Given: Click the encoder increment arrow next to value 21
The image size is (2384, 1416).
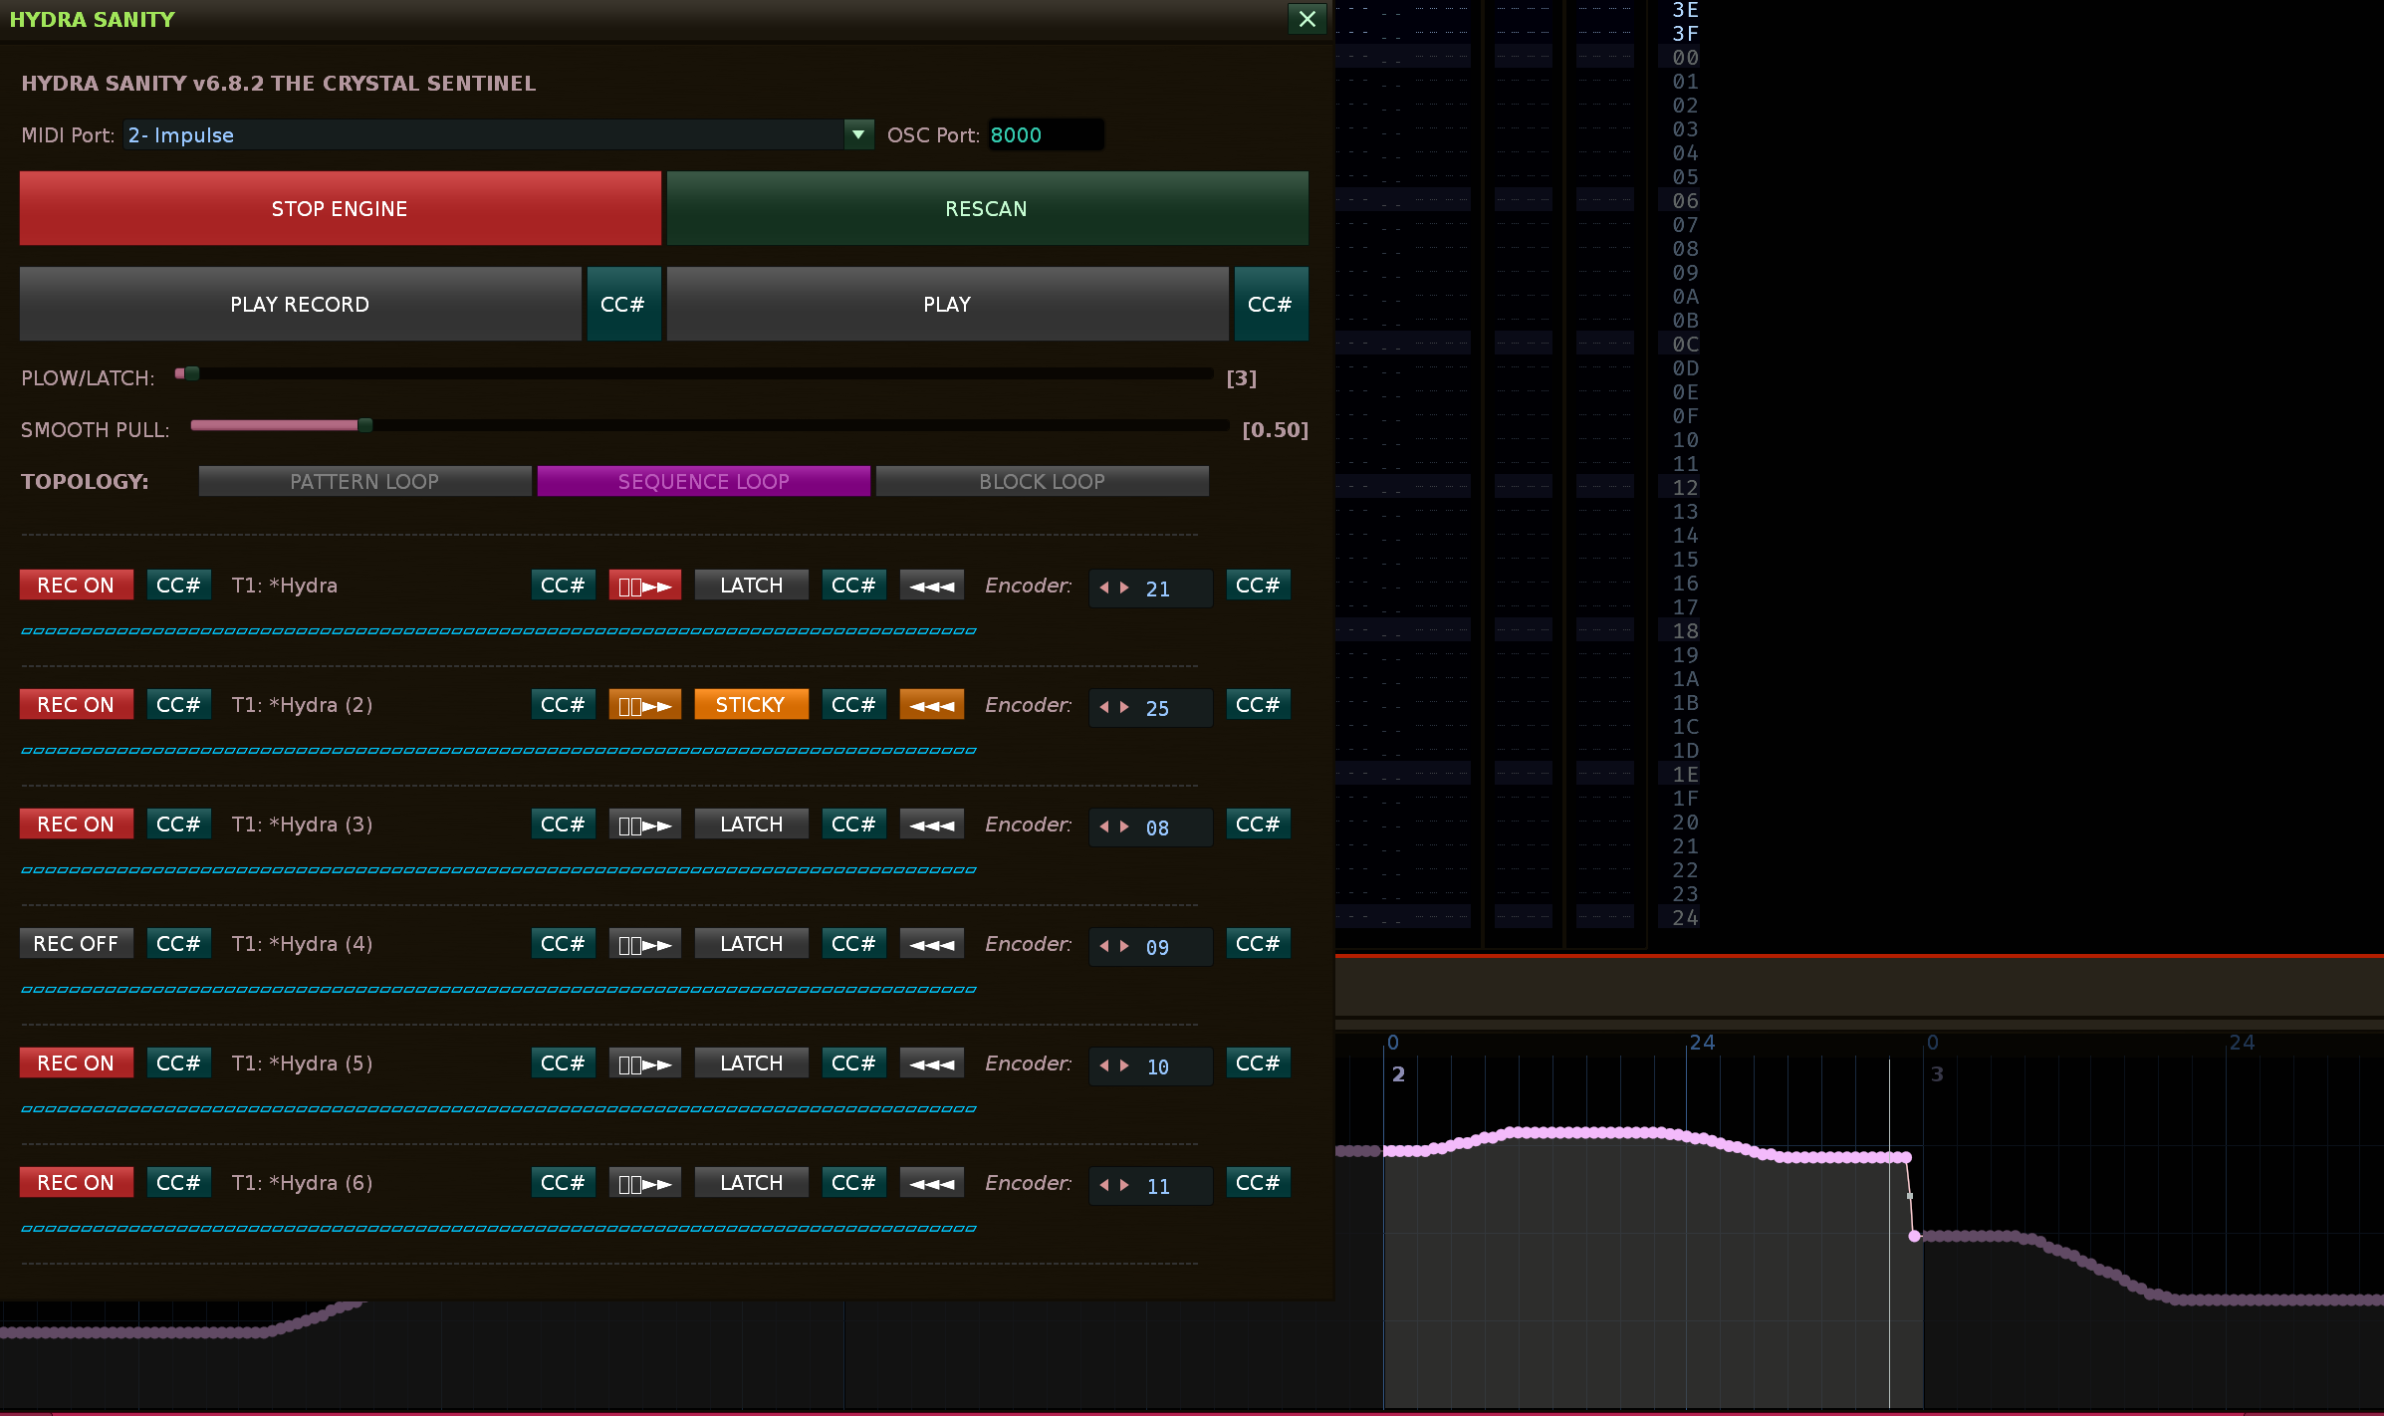Looking at the screenshot, I should pyautogui.click(x=1125, y=589).
